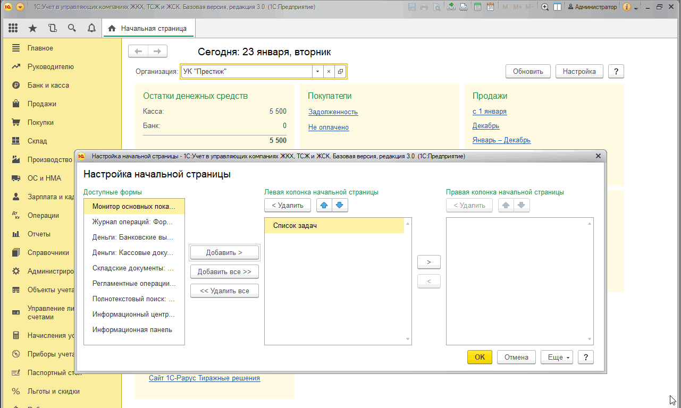This screenshot has width=681, height=408.
Task: Clear the Организация field with x
Action: coord(329,71)
